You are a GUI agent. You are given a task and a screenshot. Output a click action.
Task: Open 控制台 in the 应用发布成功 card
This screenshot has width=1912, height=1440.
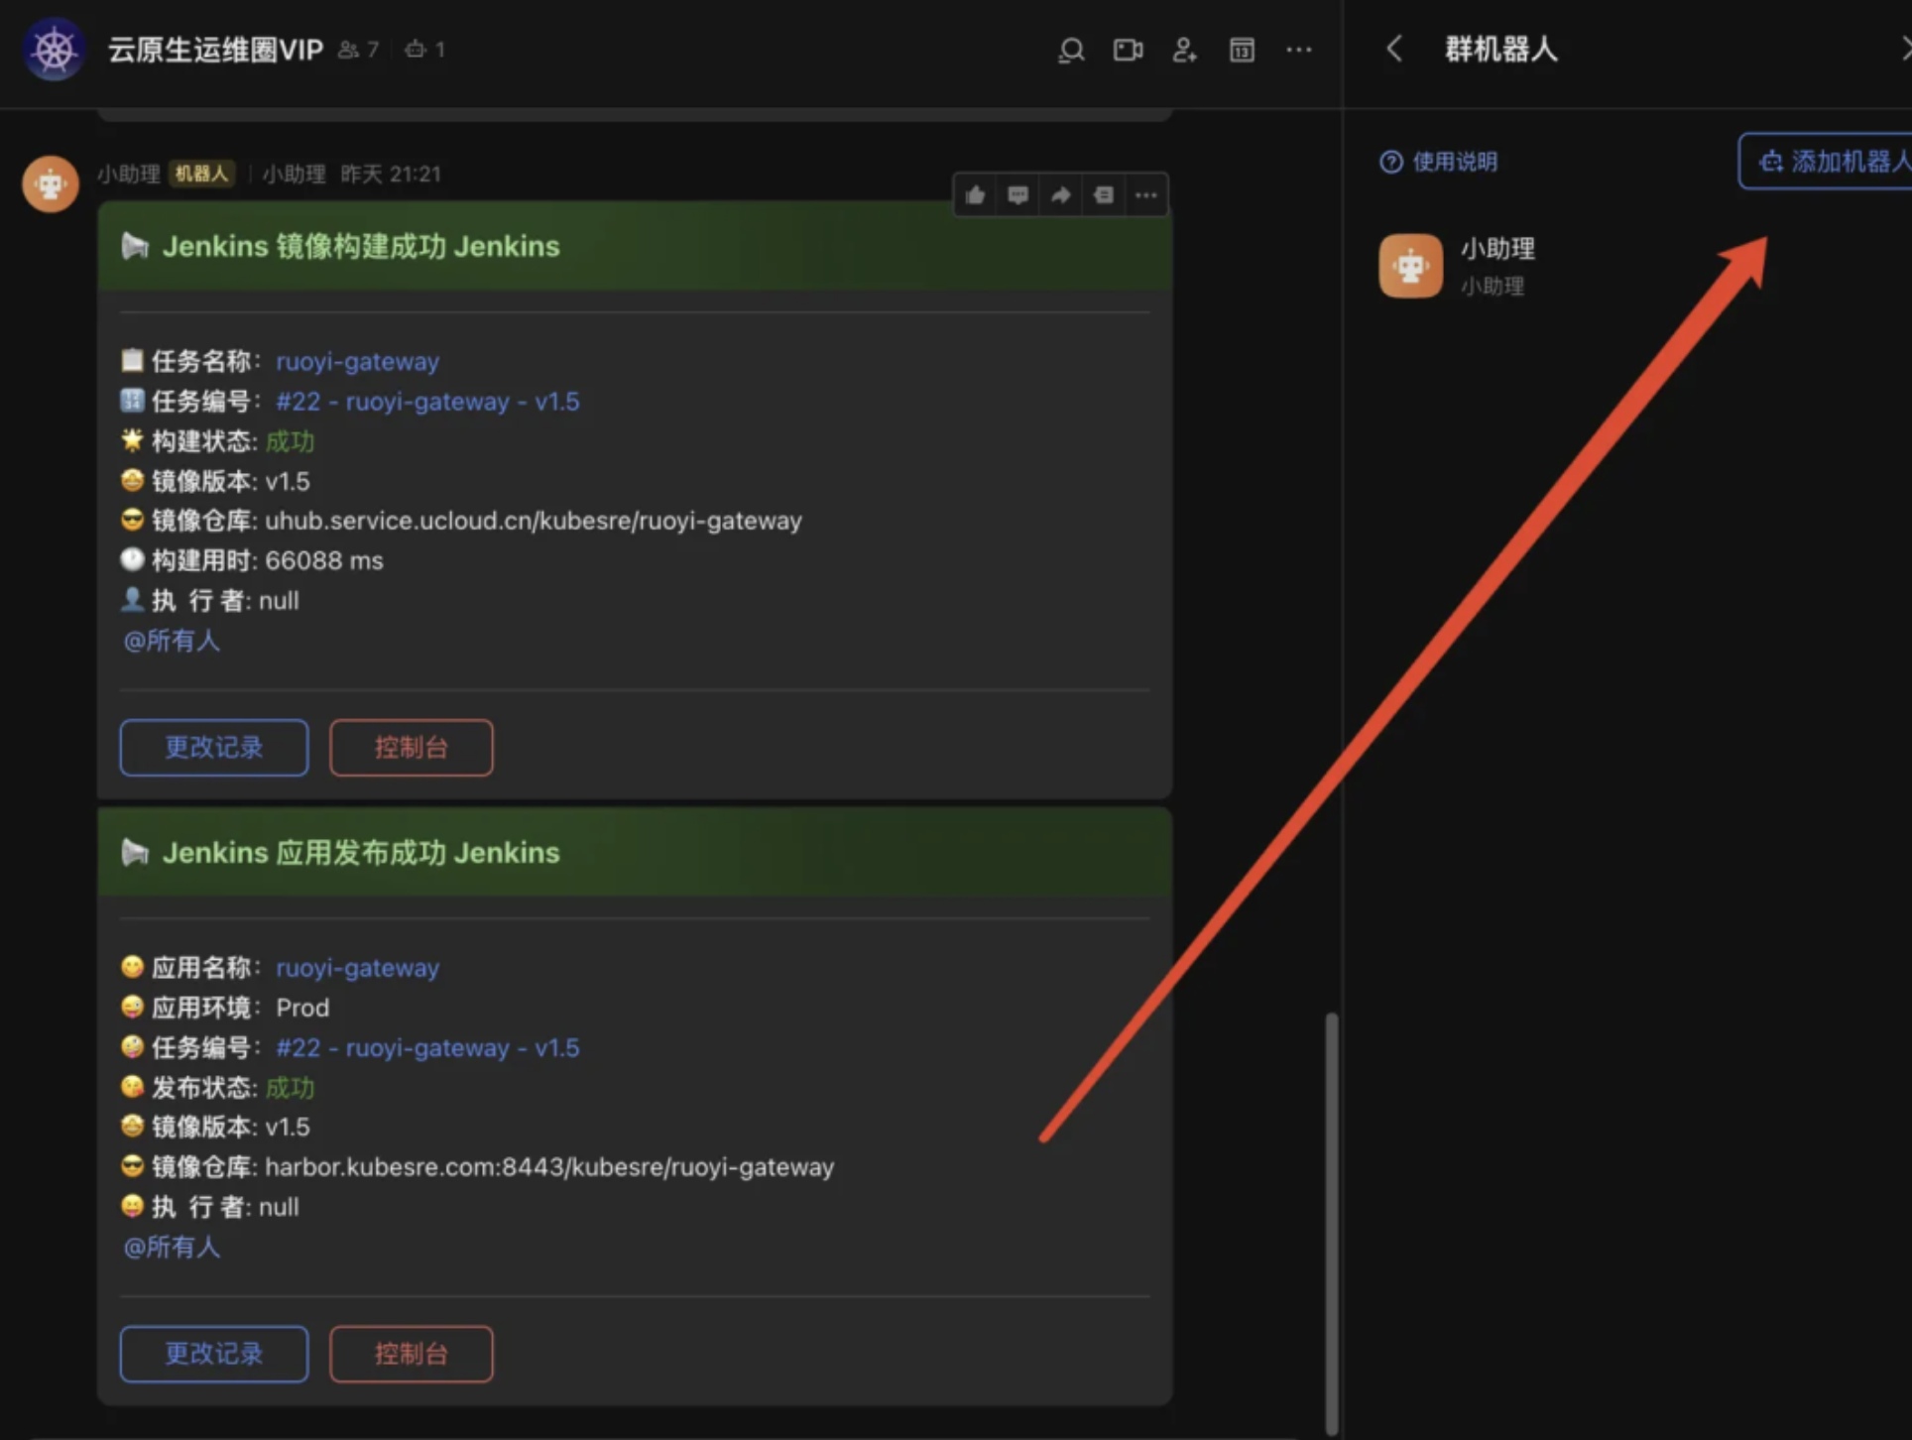[x=411, y=1354]
